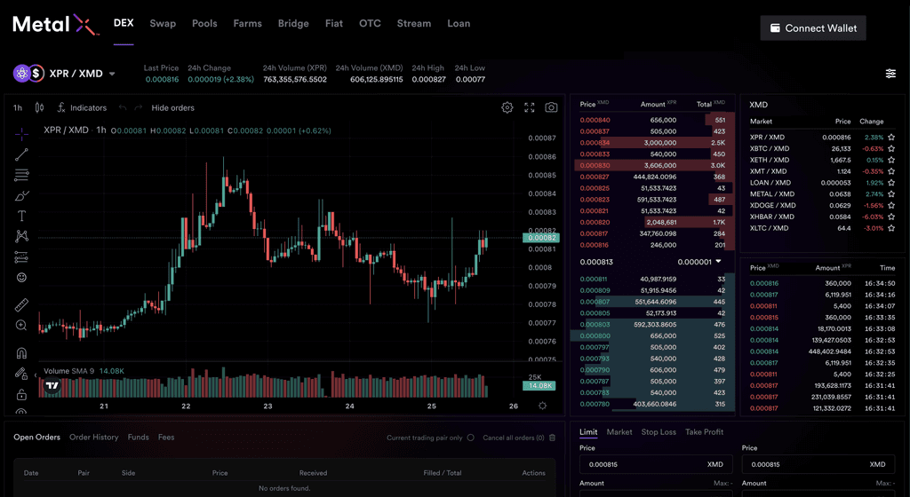Favorite the METAL / XMD market star

891,194
